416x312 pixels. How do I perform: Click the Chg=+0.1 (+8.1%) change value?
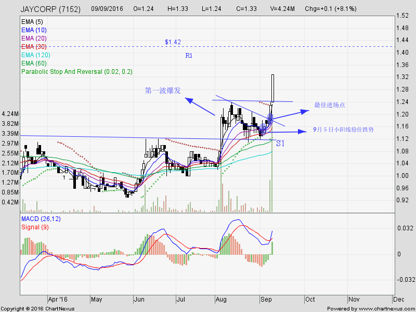(330, 9)
